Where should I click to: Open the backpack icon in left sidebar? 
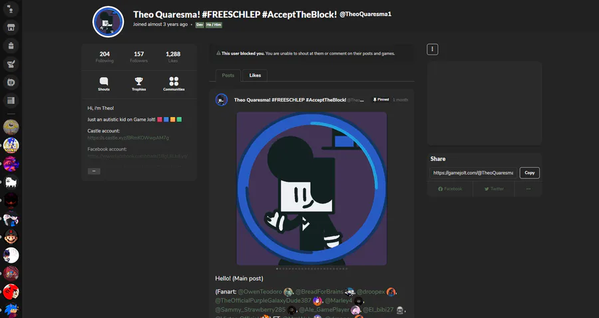tap(11, 46)
